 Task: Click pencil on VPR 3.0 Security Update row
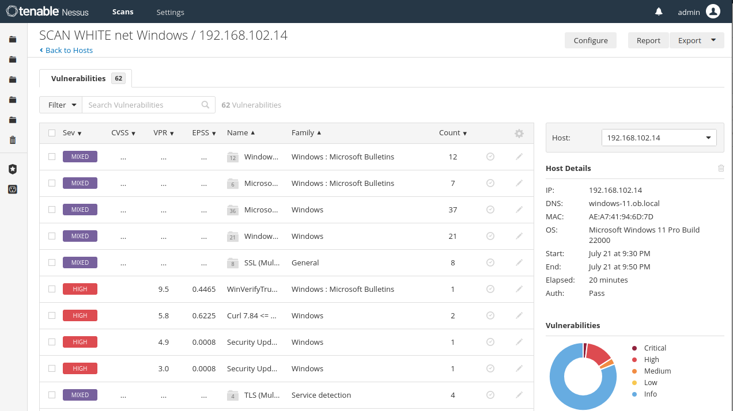point(519,368)
